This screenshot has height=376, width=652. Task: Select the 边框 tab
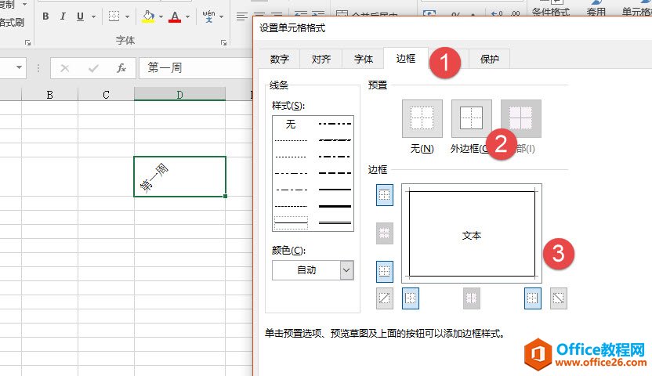(406, 59)
